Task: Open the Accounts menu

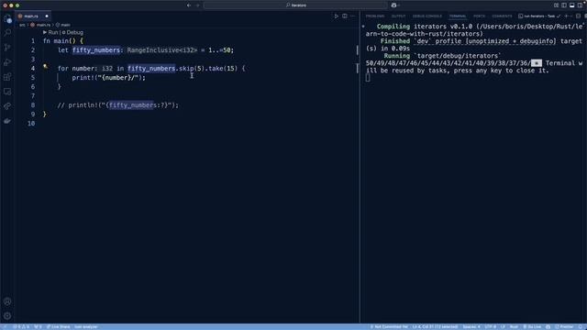Action: tap(7, 302)
